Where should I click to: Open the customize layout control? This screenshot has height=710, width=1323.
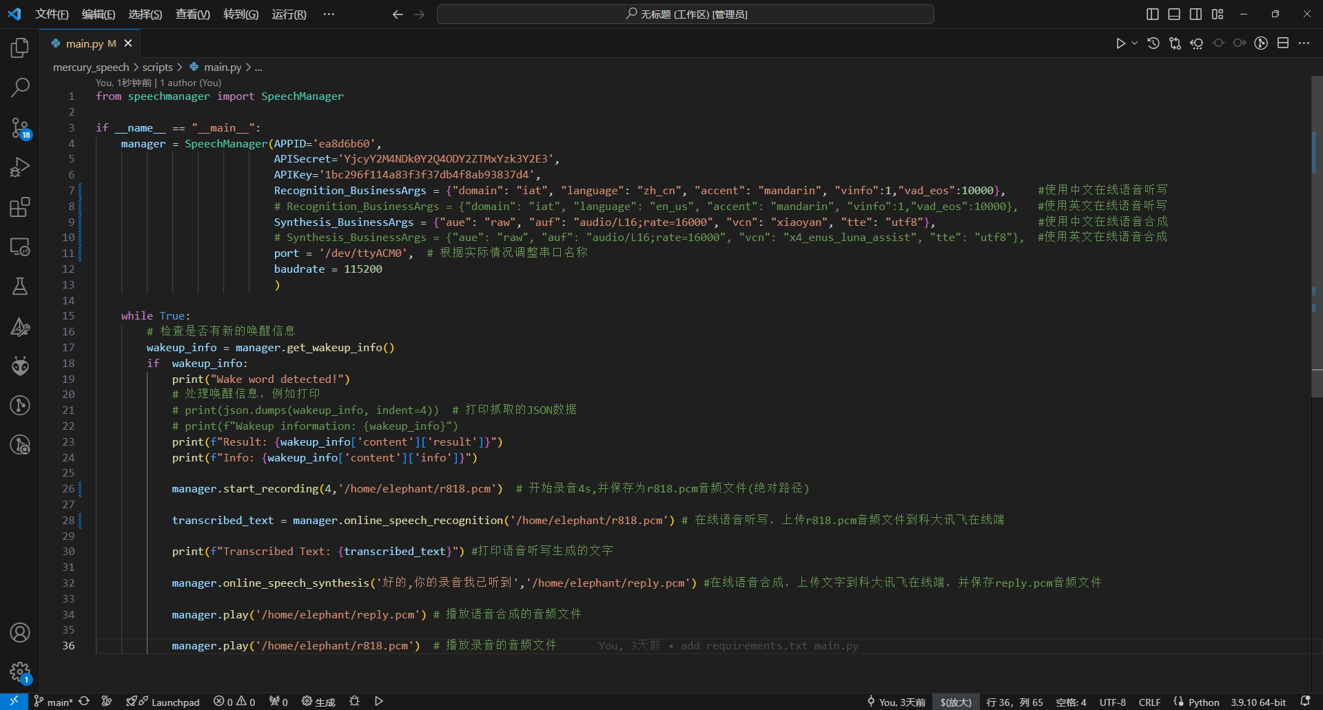pos(1218,14)
